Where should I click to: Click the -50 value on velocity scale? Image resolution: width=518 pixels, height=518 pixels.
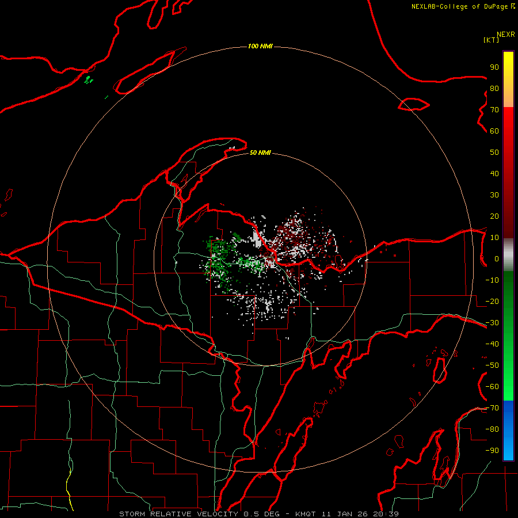coord(492,365)
